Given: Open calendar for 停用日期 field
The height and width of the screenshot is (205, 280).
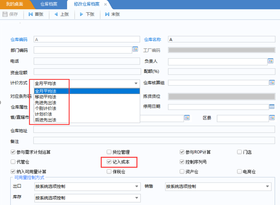Looking at the screenshot, I should coord(272,107).
